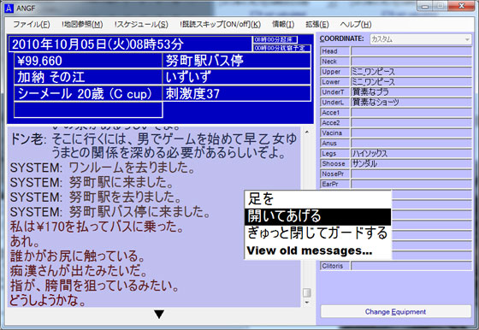Screen dimensions: 479x330
Task: Click the Head equipment field
Action: coord(411,51)
